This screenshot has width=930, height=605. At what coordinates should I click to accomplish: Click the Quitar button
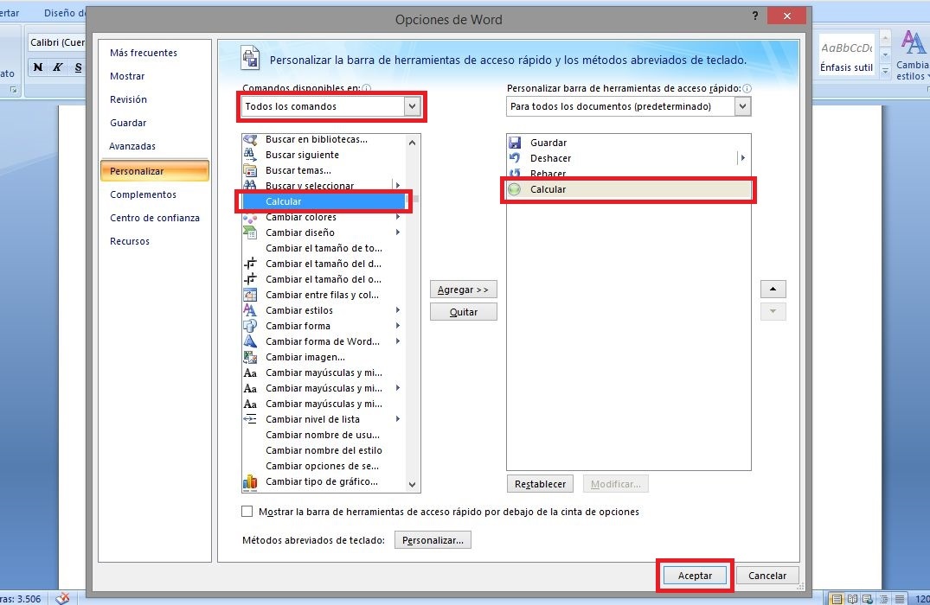tap(463, 312)
